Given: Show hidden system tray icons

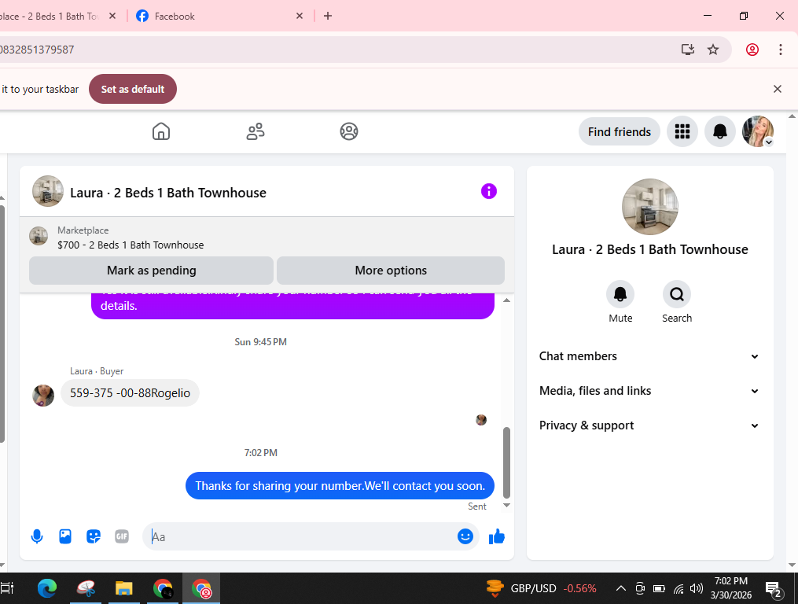Looking at the screenshot, I should [621, 589].
